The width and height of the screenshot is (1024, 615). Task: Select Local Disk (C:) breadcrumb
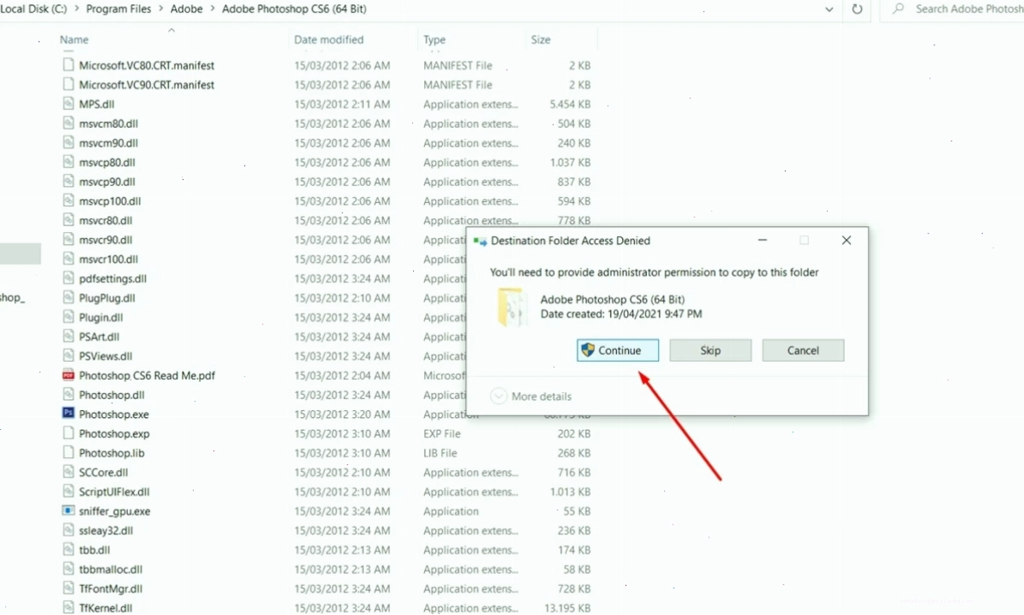point(35,9)
